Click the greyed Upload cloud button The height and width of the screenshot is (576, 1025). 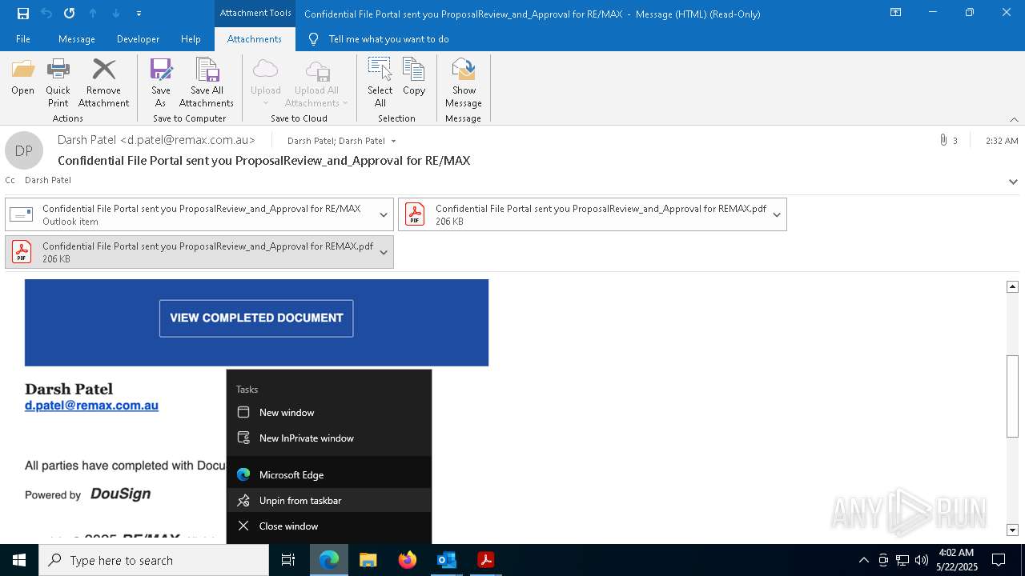[x=265, y=83]
